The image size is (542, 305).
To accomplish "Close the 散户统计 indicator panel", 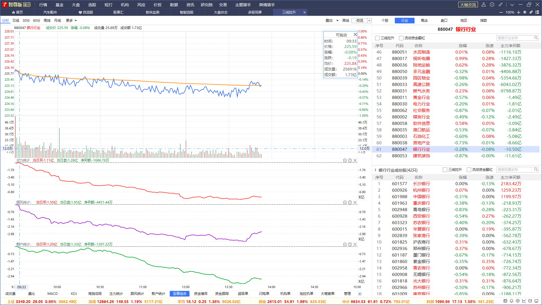I will 355,244.
